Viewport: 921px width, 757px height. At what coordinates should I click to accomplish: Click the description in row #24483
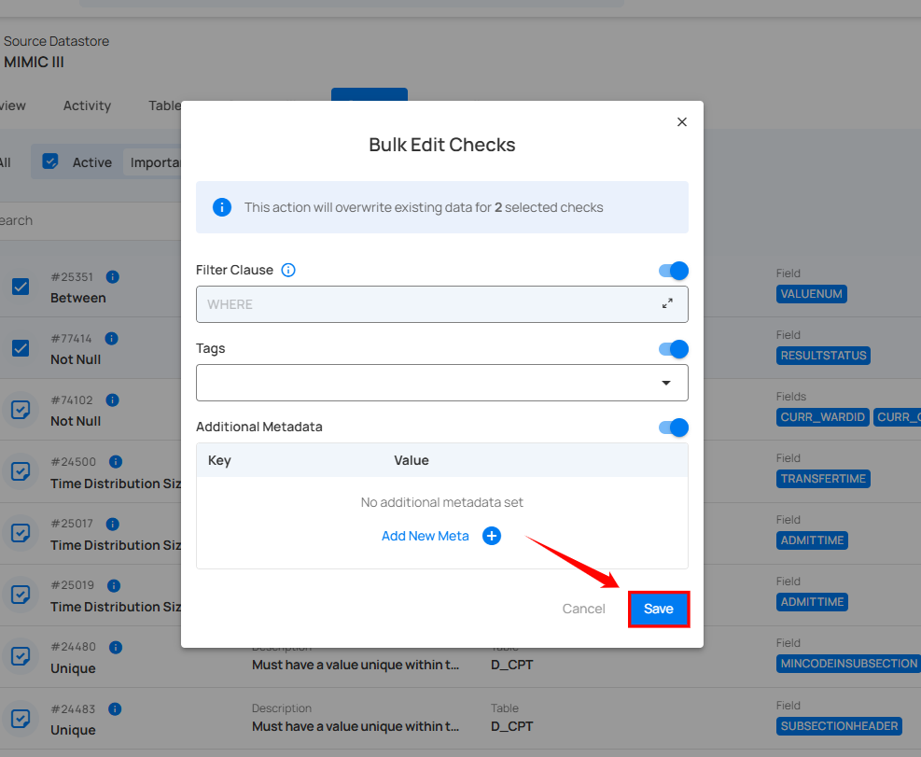click(356, 726)
